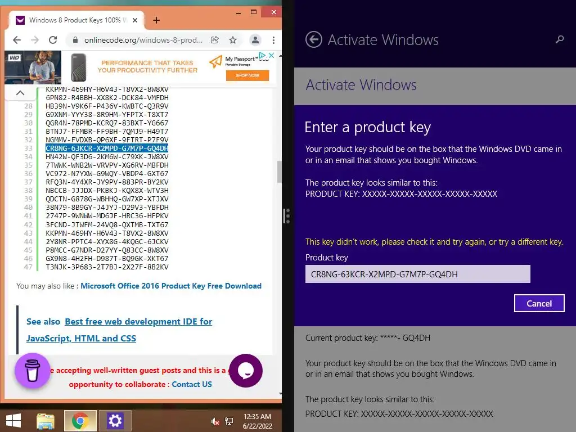This screenshot has width=576, height=432.
Task: Open the Windows Start button
Action: coord(13,421)
